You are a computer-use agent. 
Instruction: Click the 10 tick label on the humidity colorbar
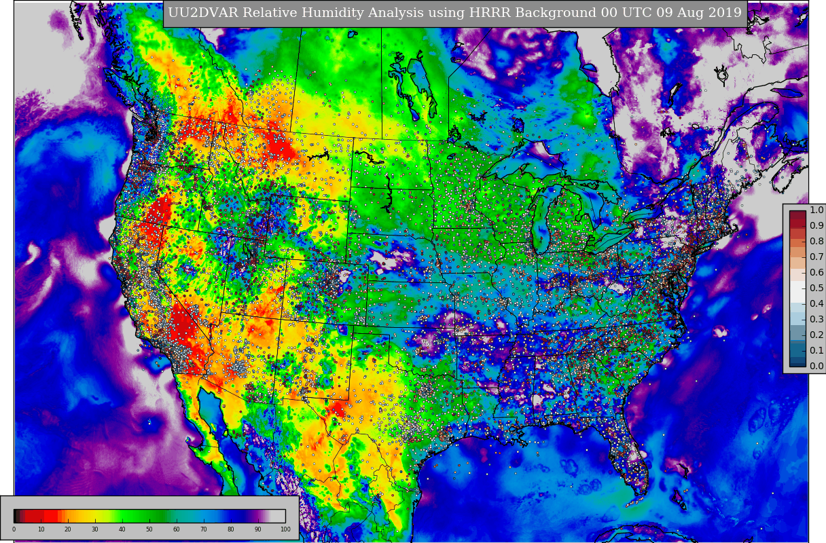click(41, 529)
